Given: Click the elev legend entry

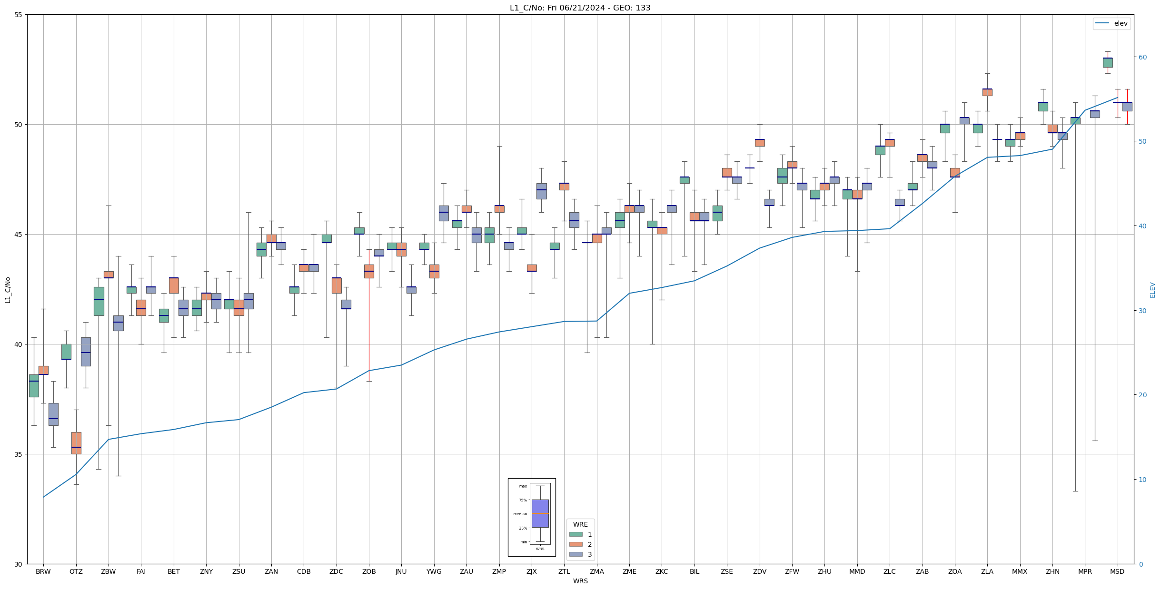Looking at the screenshot, I should (1111, 23).
